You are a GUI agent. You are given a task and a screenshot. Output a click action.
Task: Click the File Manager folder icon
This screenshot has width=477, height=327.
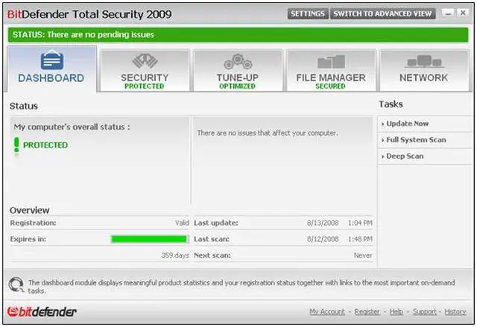[x=331, y=61]
